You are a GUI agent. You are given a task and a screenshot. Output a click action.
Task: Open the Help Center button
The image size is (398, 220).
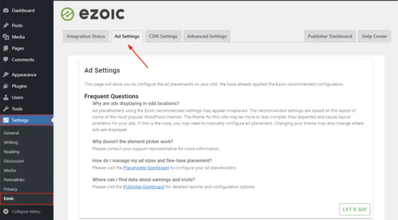coord(374,36)
